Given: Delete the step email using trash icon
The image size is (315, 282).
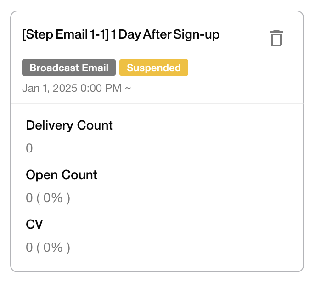Looking at the screenshot, I should pos(276,38).
